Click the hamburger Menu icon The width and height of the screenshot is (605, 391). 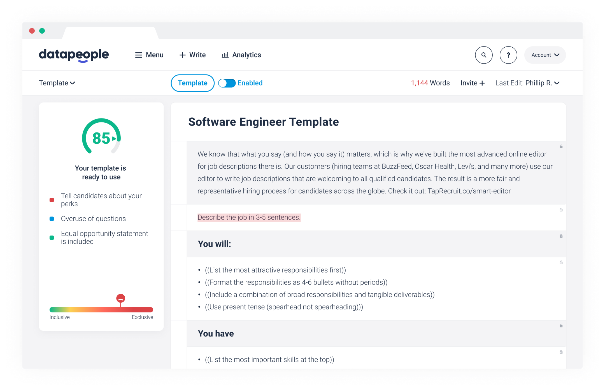pyautogui.click(x=139, y=55)
